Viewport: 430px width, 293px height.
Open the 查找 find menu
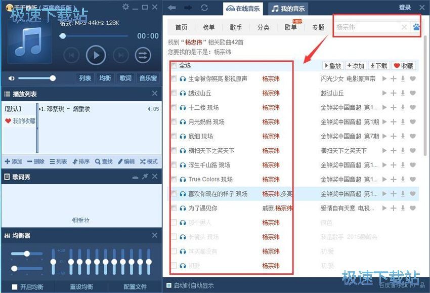[x=104, y=161]
